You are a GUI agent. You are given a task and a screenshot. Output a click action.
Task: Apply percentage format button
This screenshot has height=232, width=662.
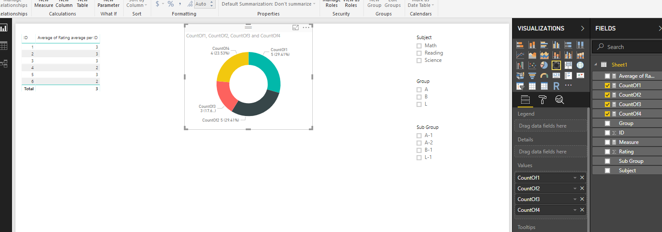click(171, 4)
